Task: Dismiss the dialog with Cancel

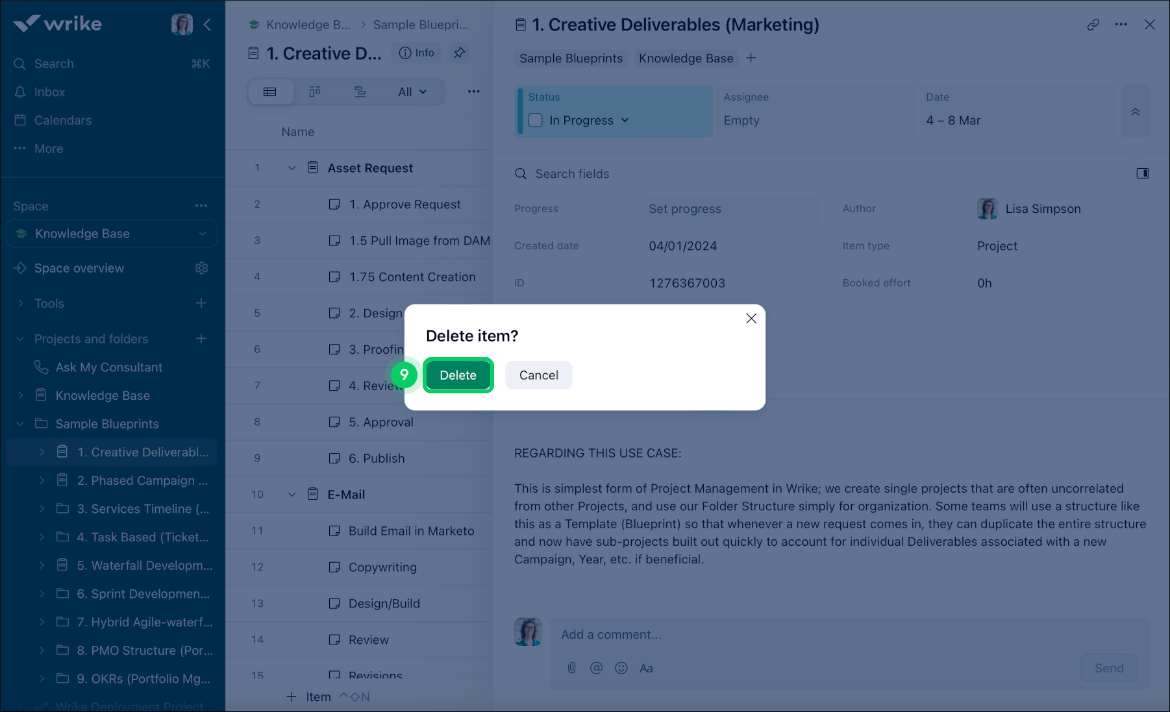Action: [x=538, y=375]
